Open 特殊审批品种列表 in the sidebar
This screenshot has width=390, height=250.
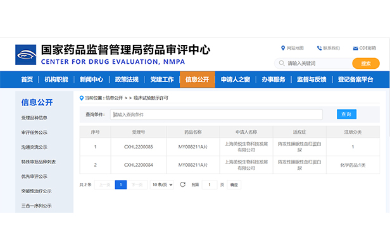(38, 162)
